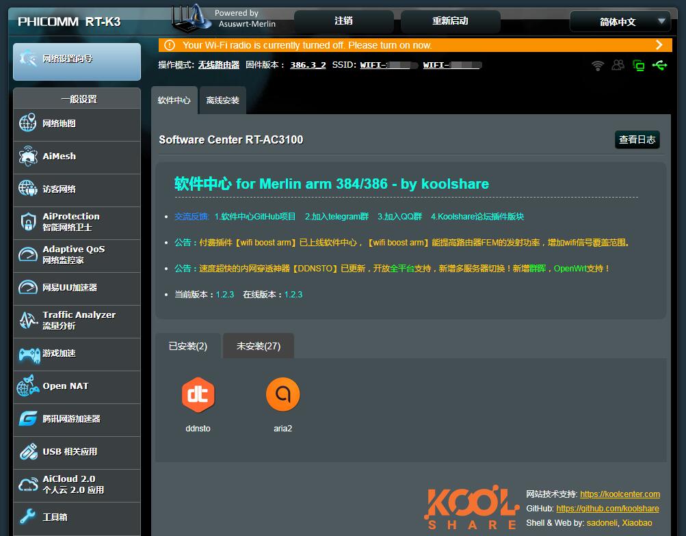
Task: Click the USB application icon
Action: (x=29, y=452)
